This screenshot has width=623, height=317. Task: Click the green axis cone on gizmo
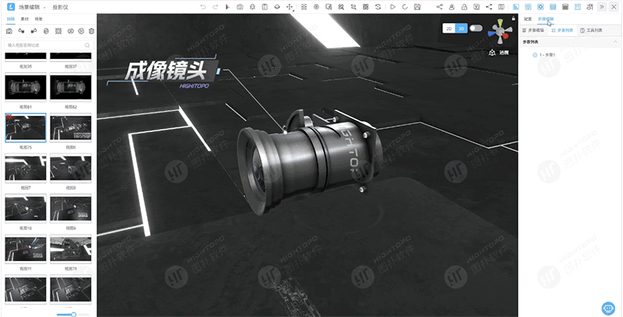tap(500, 22)
